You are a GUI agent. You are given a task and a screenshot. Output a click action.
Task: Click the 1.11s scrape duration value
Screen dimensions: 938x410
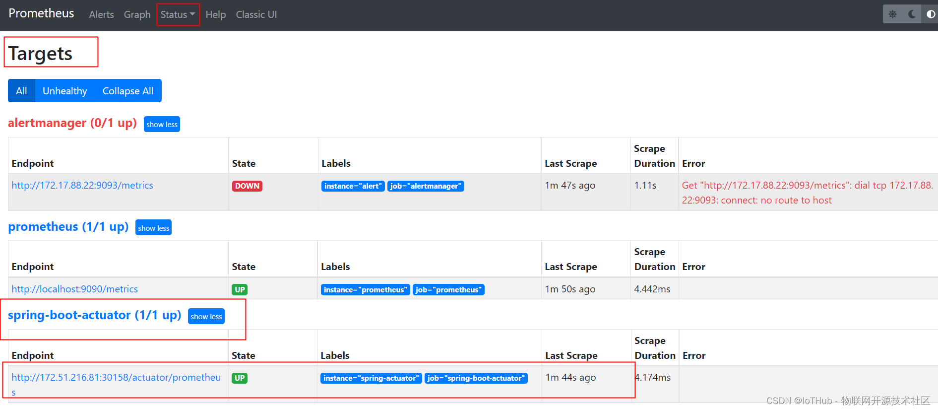(x=645, y=185)
